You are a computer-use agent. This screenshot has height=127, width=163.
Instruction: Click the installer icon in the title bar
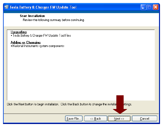6,7
